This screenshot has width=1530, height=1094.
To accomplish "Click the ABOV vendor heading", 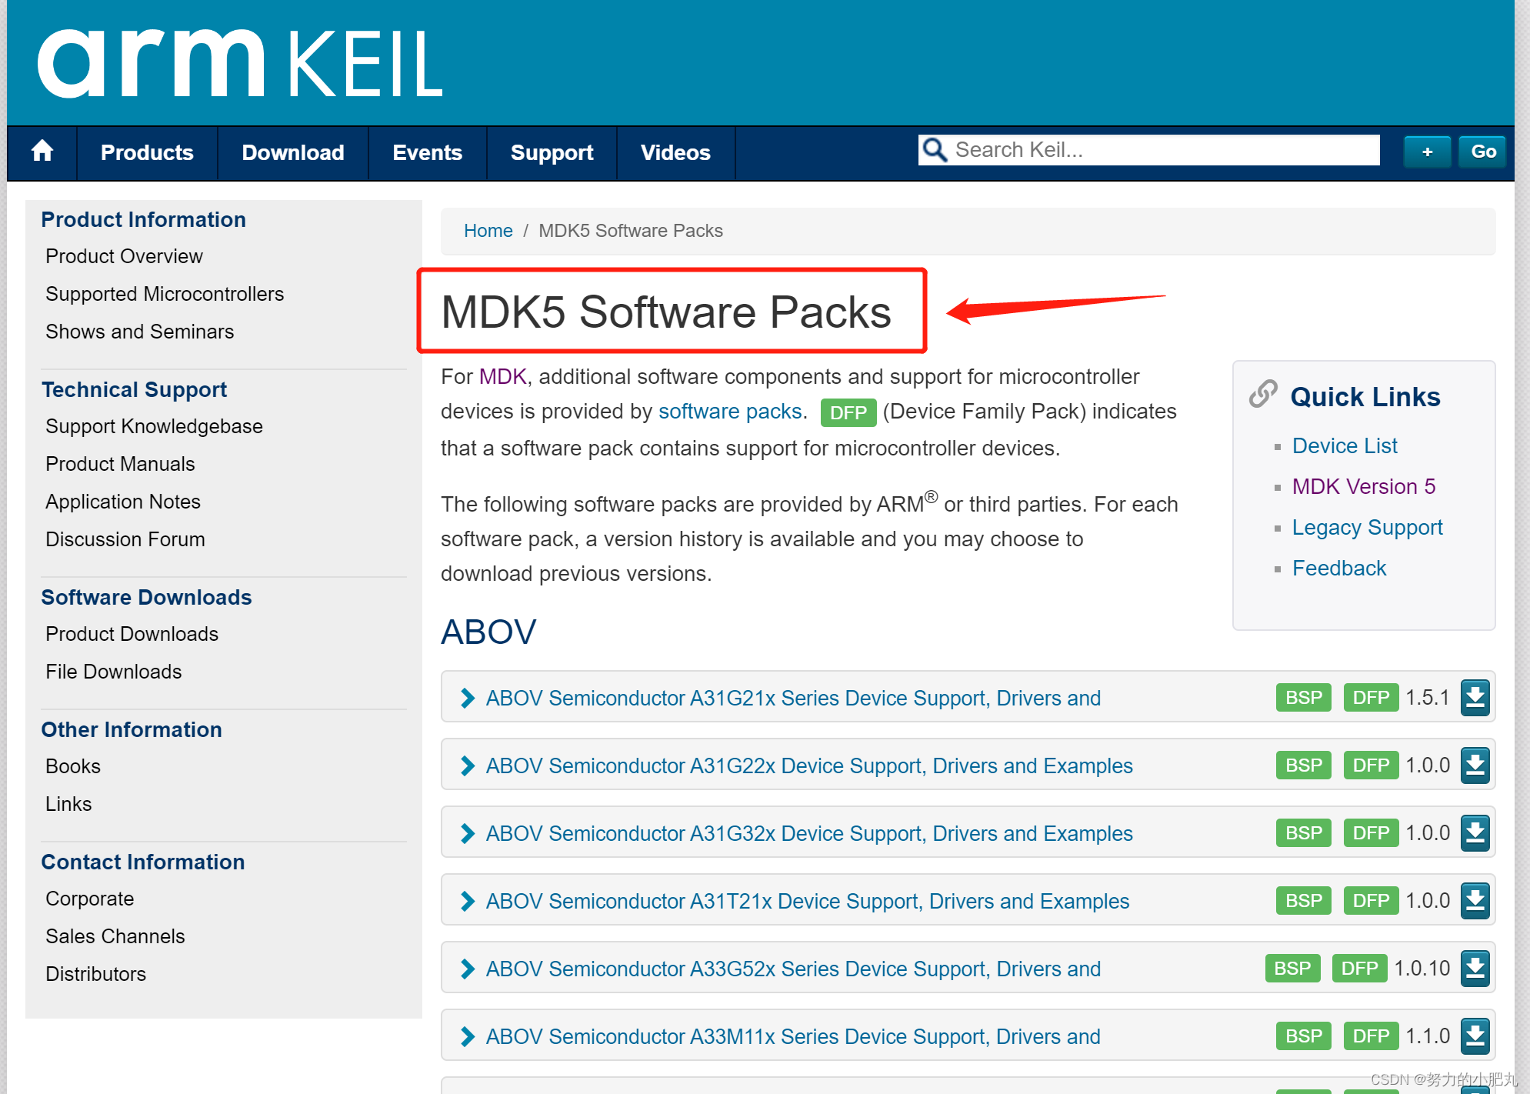I will point(488,632).
